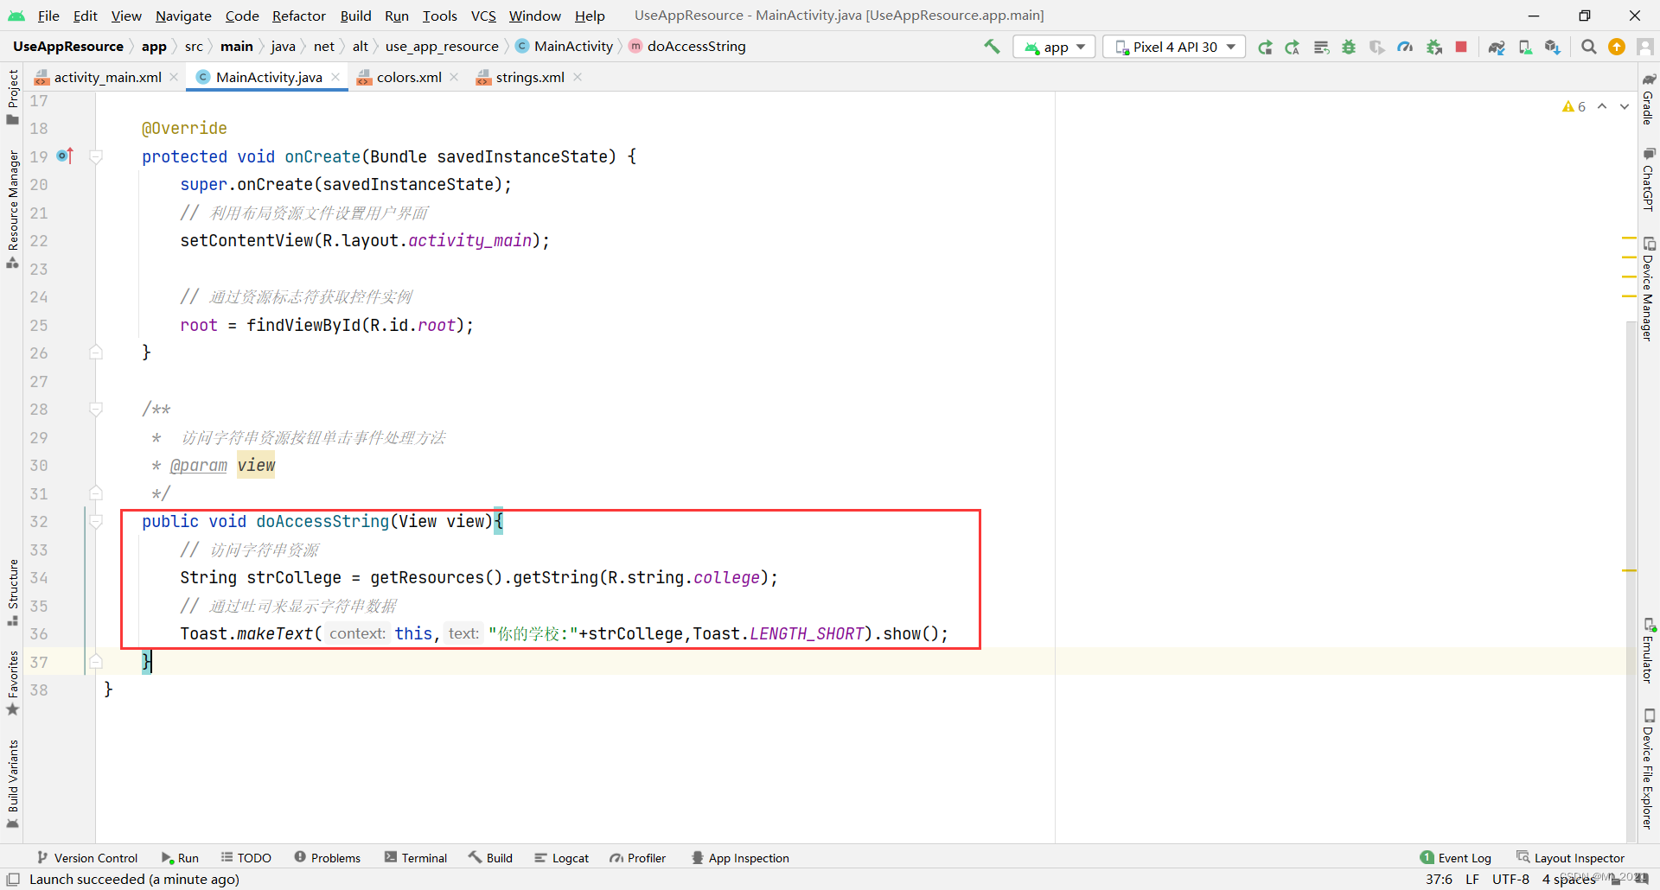Click the fold end marker at line 26
The image size is (1660, 890).
96,353
